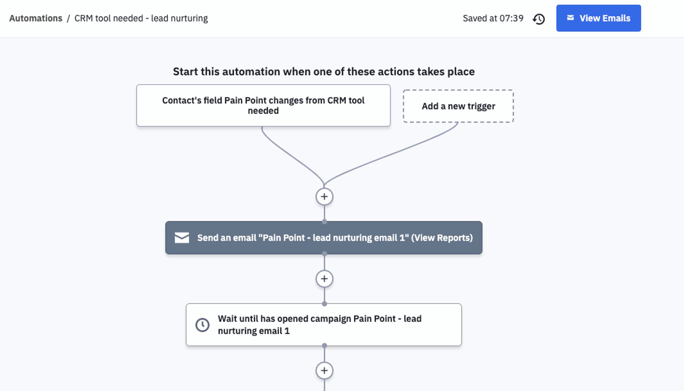Click connector dot atop Wait until block
This screenshot has width=684, height=391.
point(324,304)
